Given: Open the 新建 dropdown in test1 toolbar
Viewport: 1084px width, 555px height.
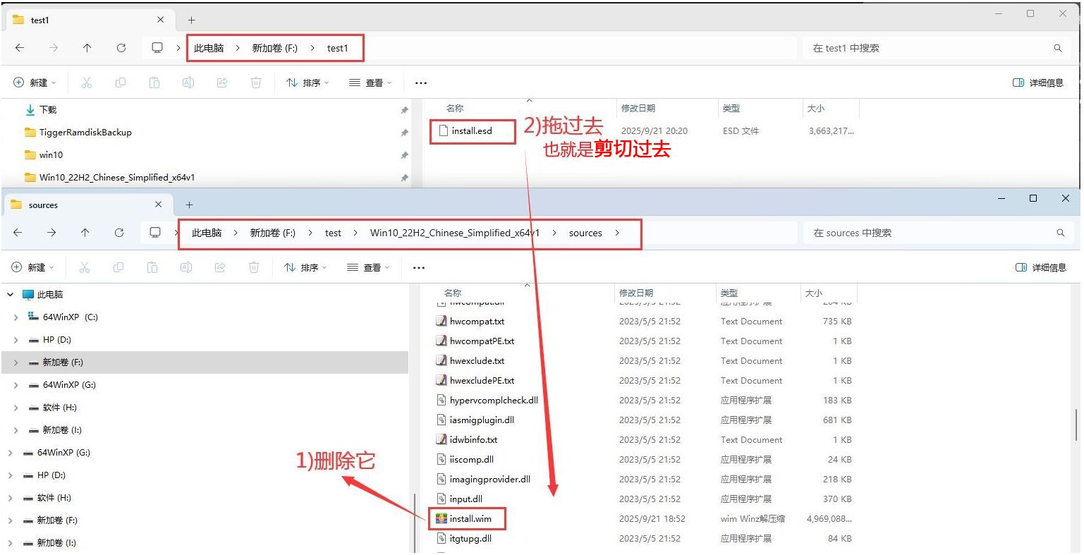Looking at the screenshot, I should coord(34,83).
